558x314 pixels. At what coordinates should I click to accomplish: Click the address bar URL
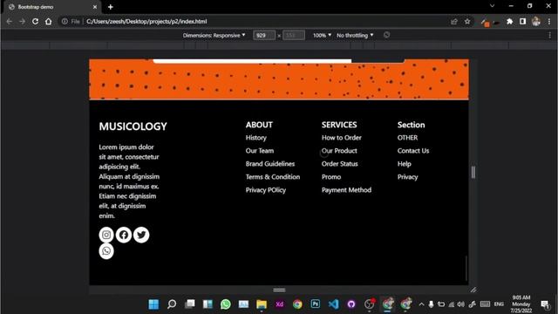coord(146,21)
